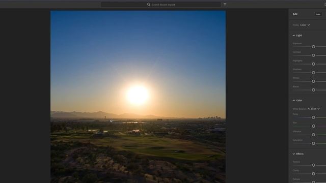Click the Contrast slider handle
326x183 pixels.
tap(313, 55)
